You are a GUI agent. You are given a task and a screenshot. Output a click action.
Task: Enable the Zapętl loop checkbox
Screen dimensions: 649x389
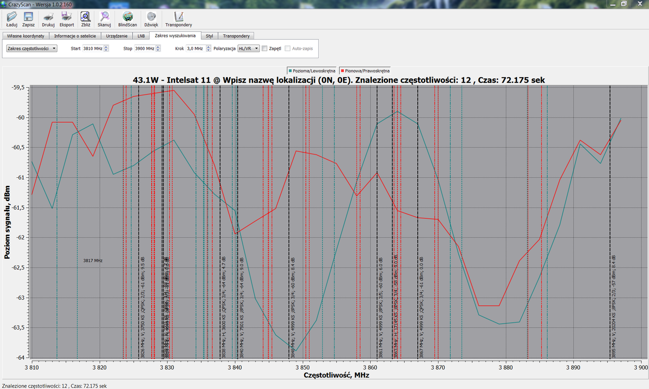(265, 49)
